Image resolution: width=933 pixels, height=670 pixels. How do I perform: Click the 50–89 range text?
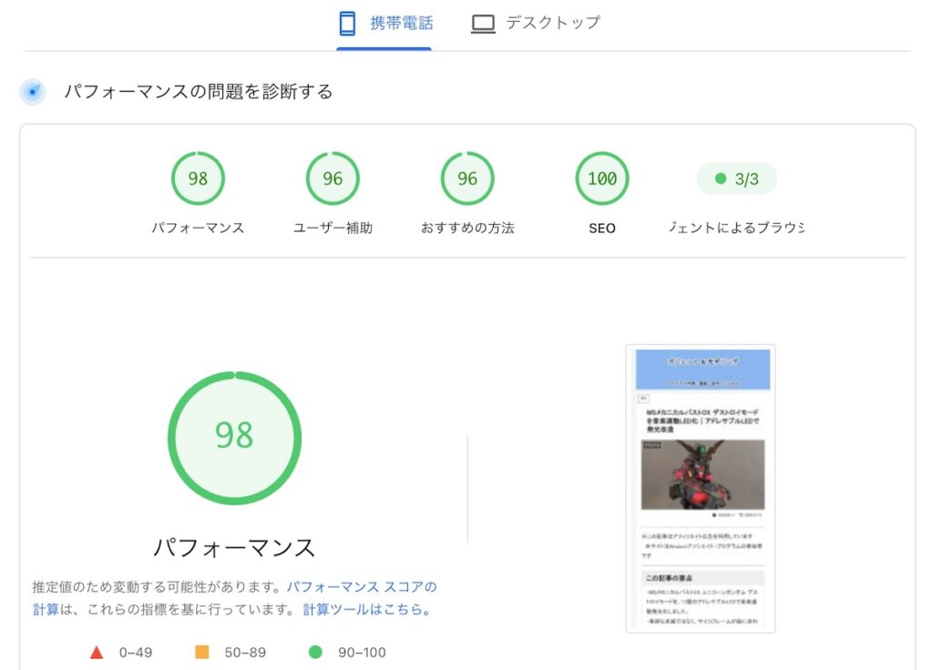[x=245, y=653]
